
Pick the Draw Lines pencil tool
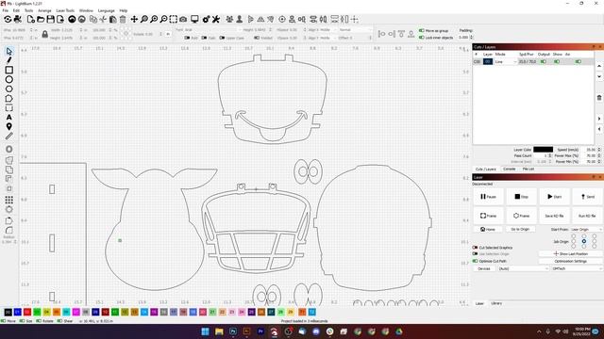tap(9, 60)
